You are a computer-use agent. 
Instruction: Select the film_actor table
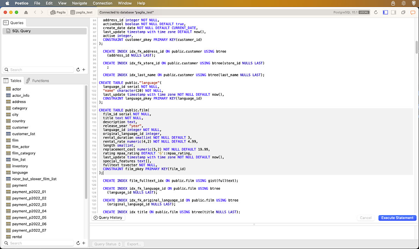(x=21, y=147)
